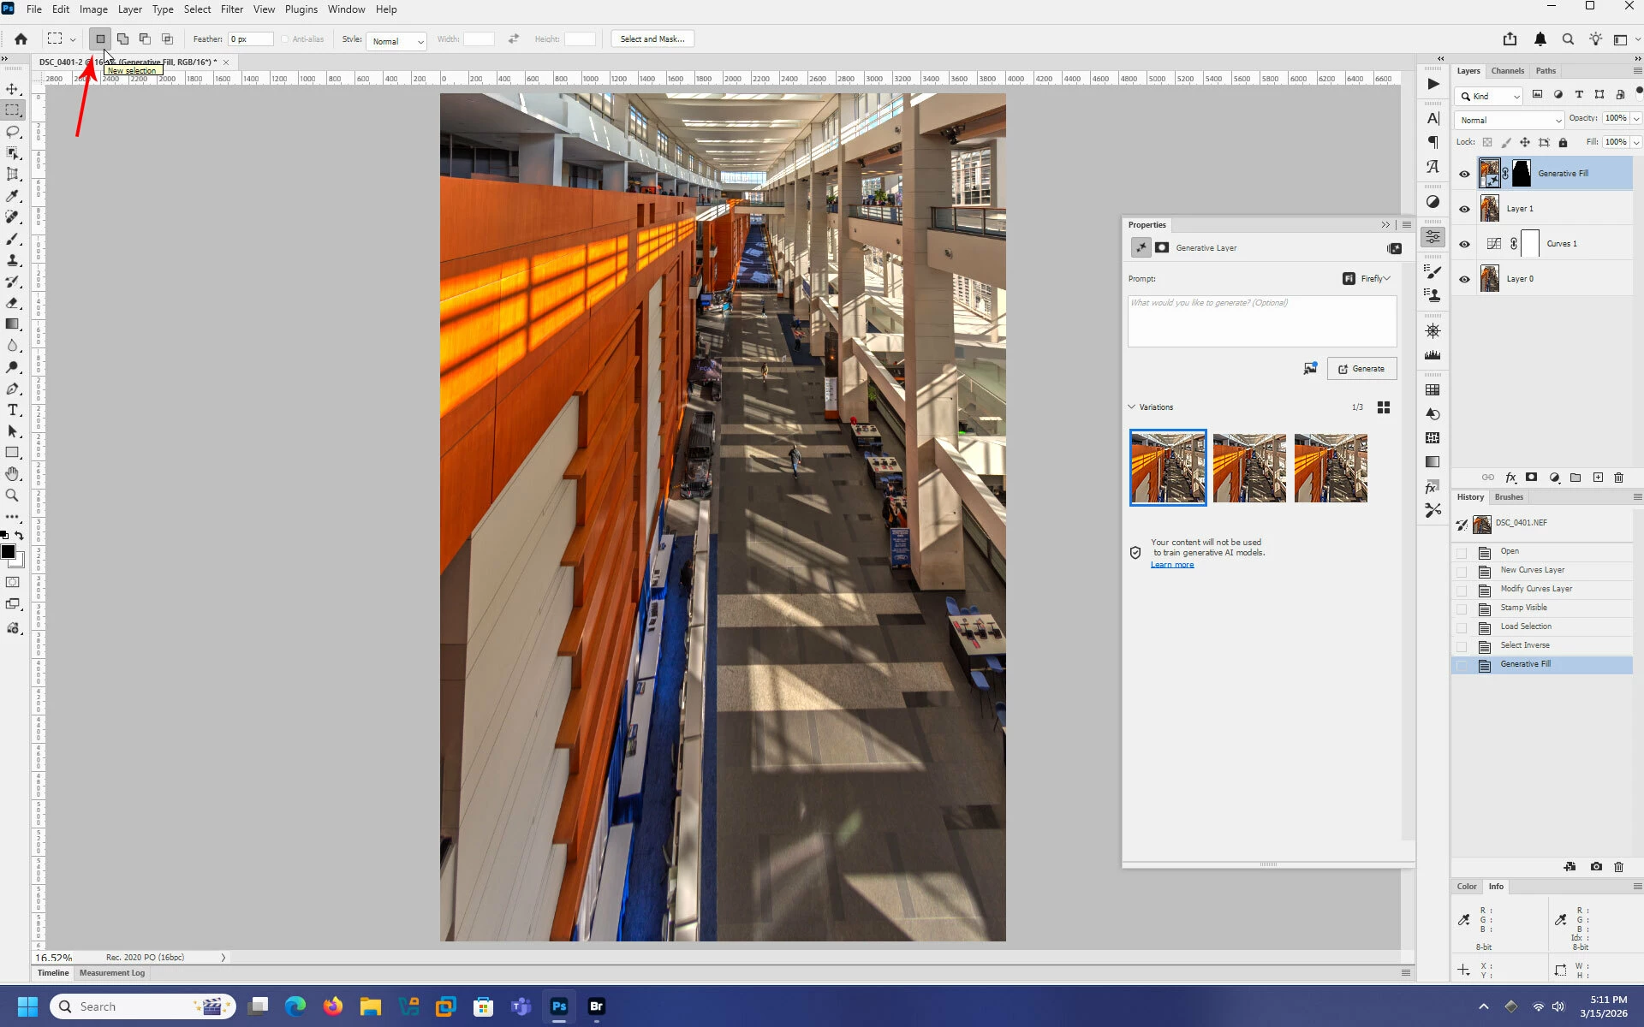This screenshot has width=1644, height=1027.
Task: Select the Lasso tool
Action: coord(13,132)
